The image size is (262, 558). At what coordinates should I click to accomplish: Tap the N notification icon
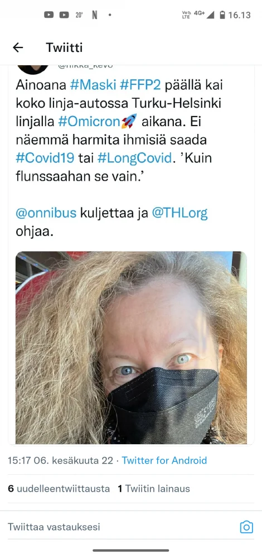(x=95, y=15)
